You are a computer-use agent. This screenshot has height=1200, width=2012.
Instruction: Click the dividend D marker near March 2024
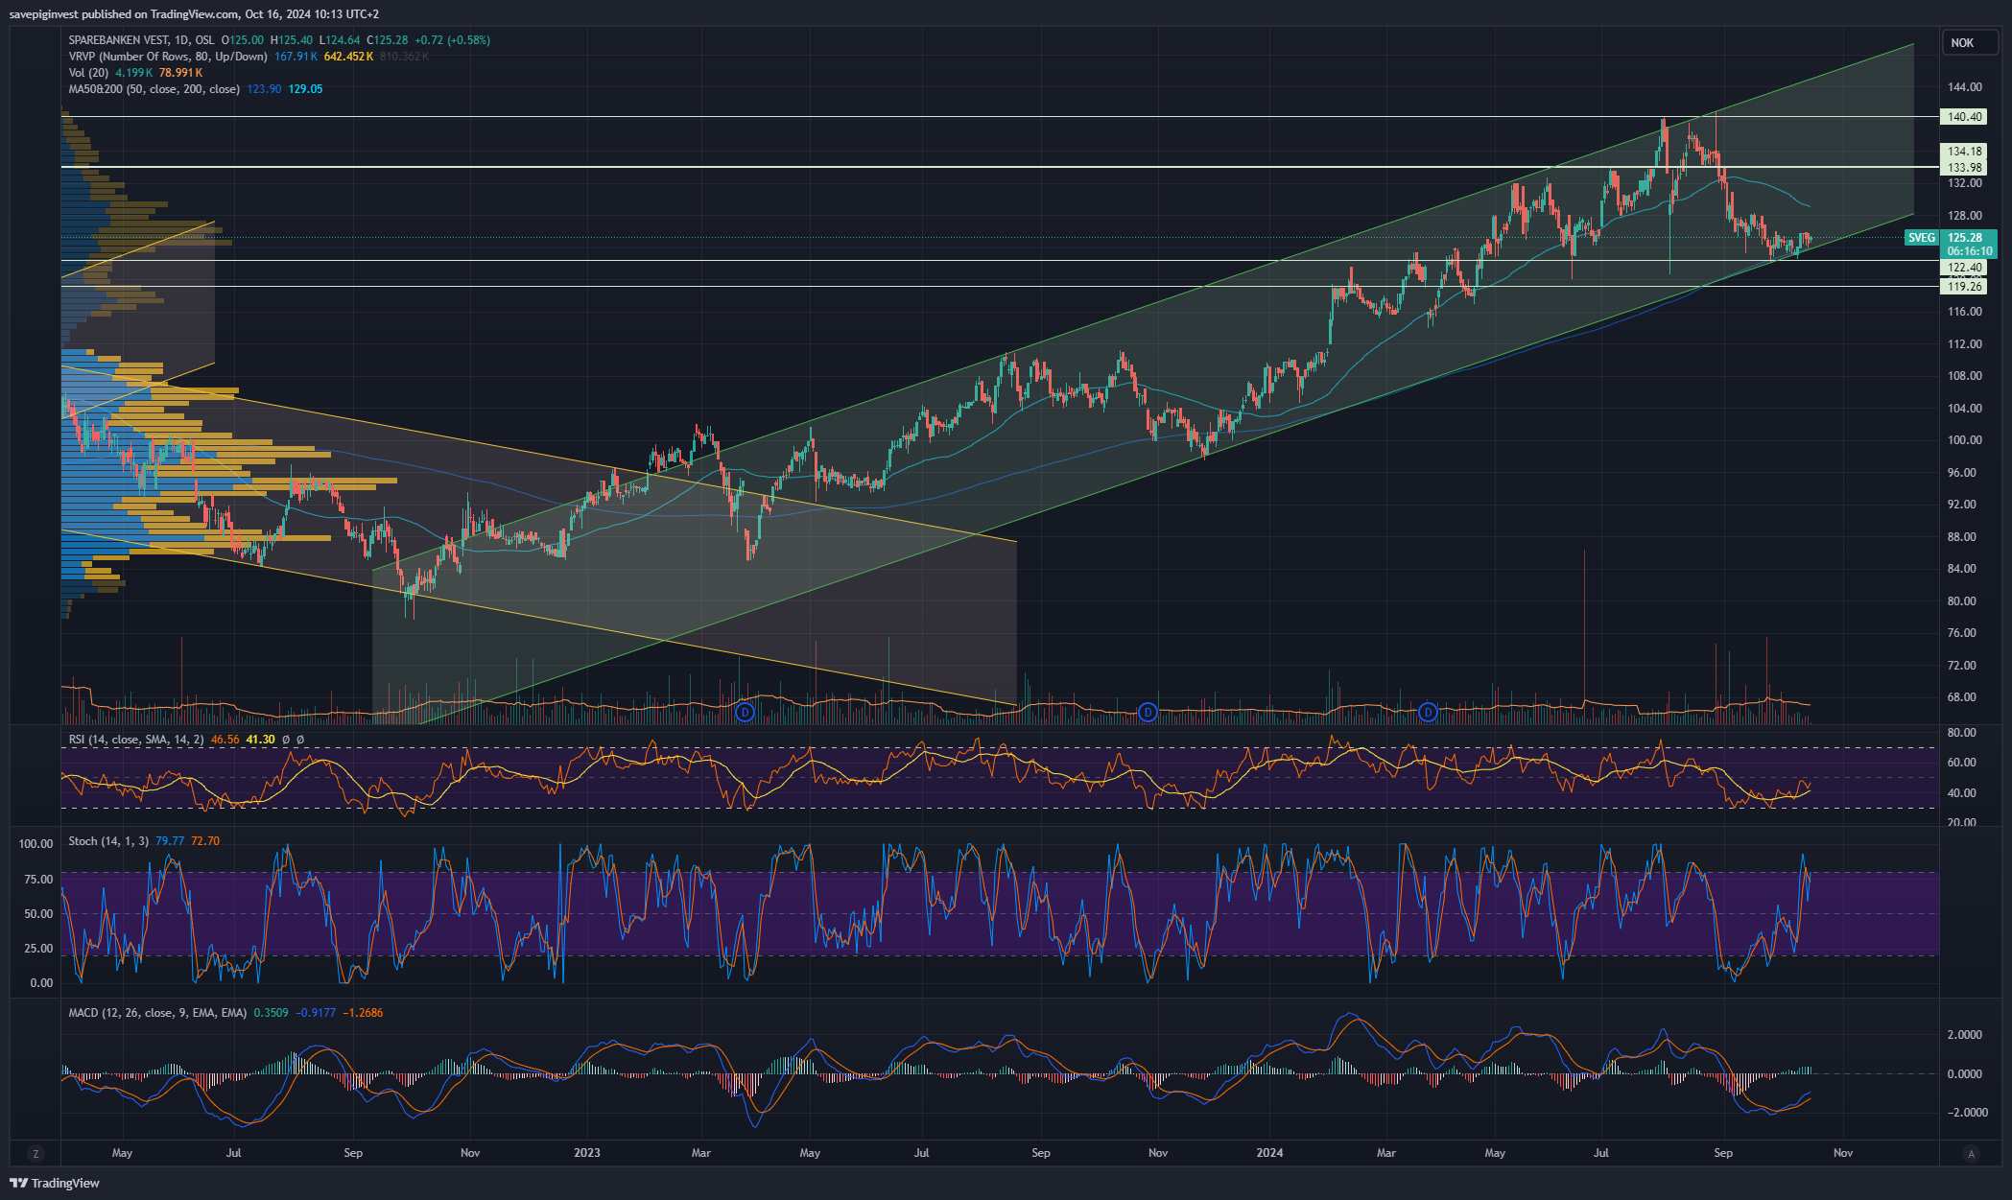coord(1428,712)
